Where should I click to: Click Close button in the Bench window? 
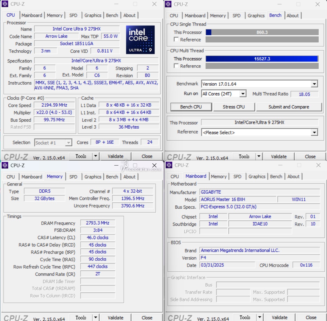[310, 157]
